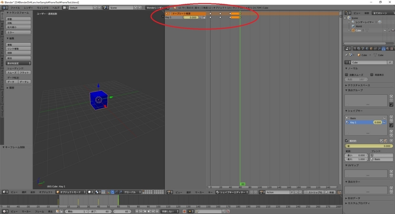This screenshot has width=395, height=214.
Task: Open the 原点を設定 dropdown
Action: pos(19,63)
